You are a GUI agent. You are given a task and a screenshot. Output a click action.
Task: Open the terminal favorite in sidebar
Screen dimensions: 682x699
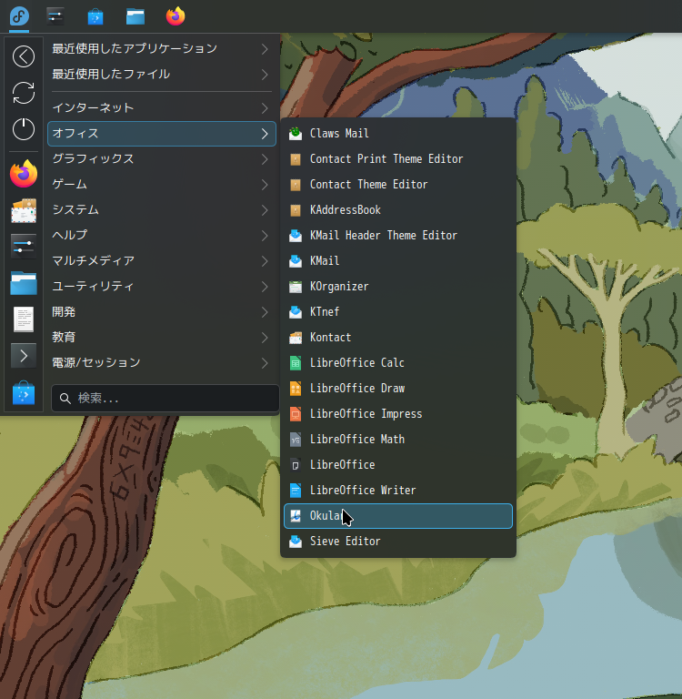(x=24, y=356)
